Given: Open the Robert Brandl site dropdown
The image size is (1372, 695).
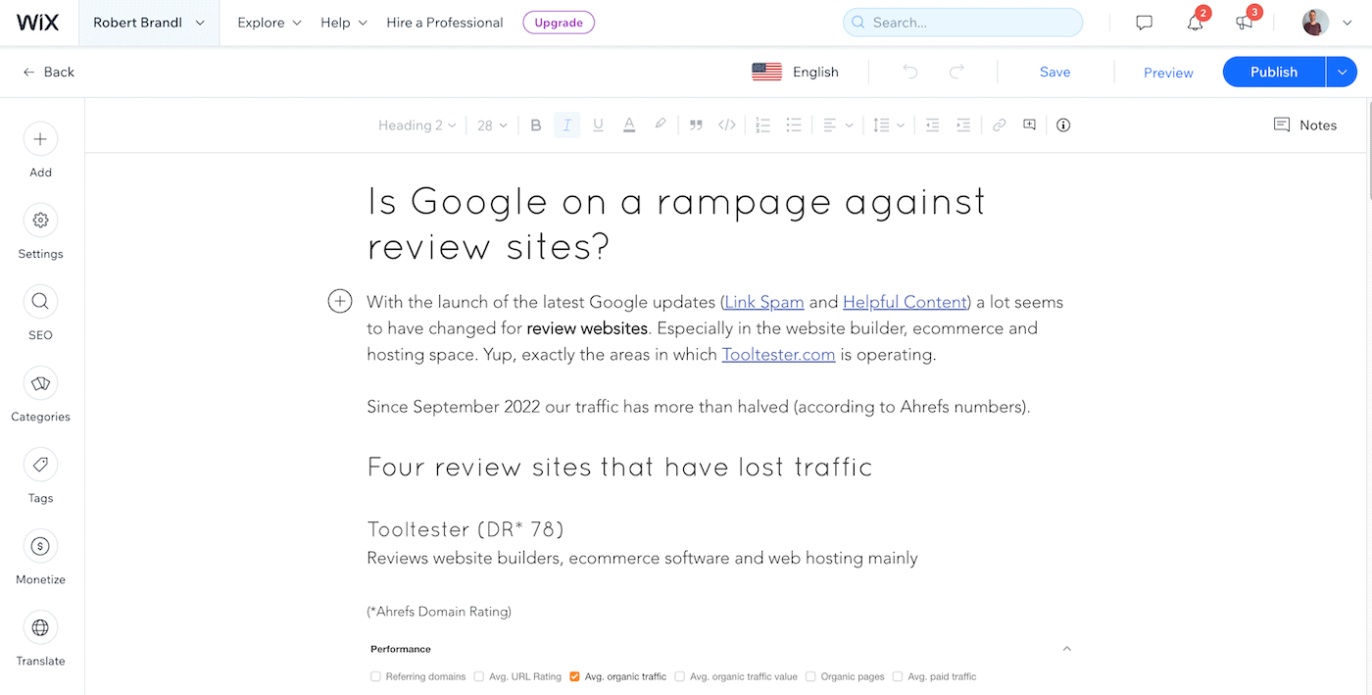Looking at the screenshot, I should click(149, 23).
